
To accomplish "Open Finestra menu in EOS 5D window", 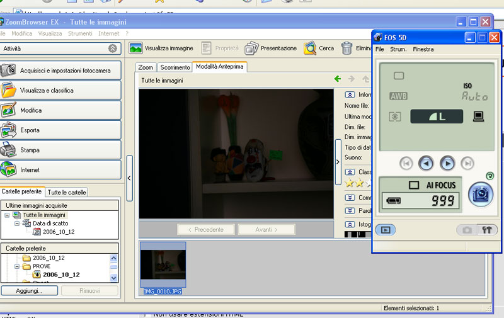I will (x=423, y=49).
